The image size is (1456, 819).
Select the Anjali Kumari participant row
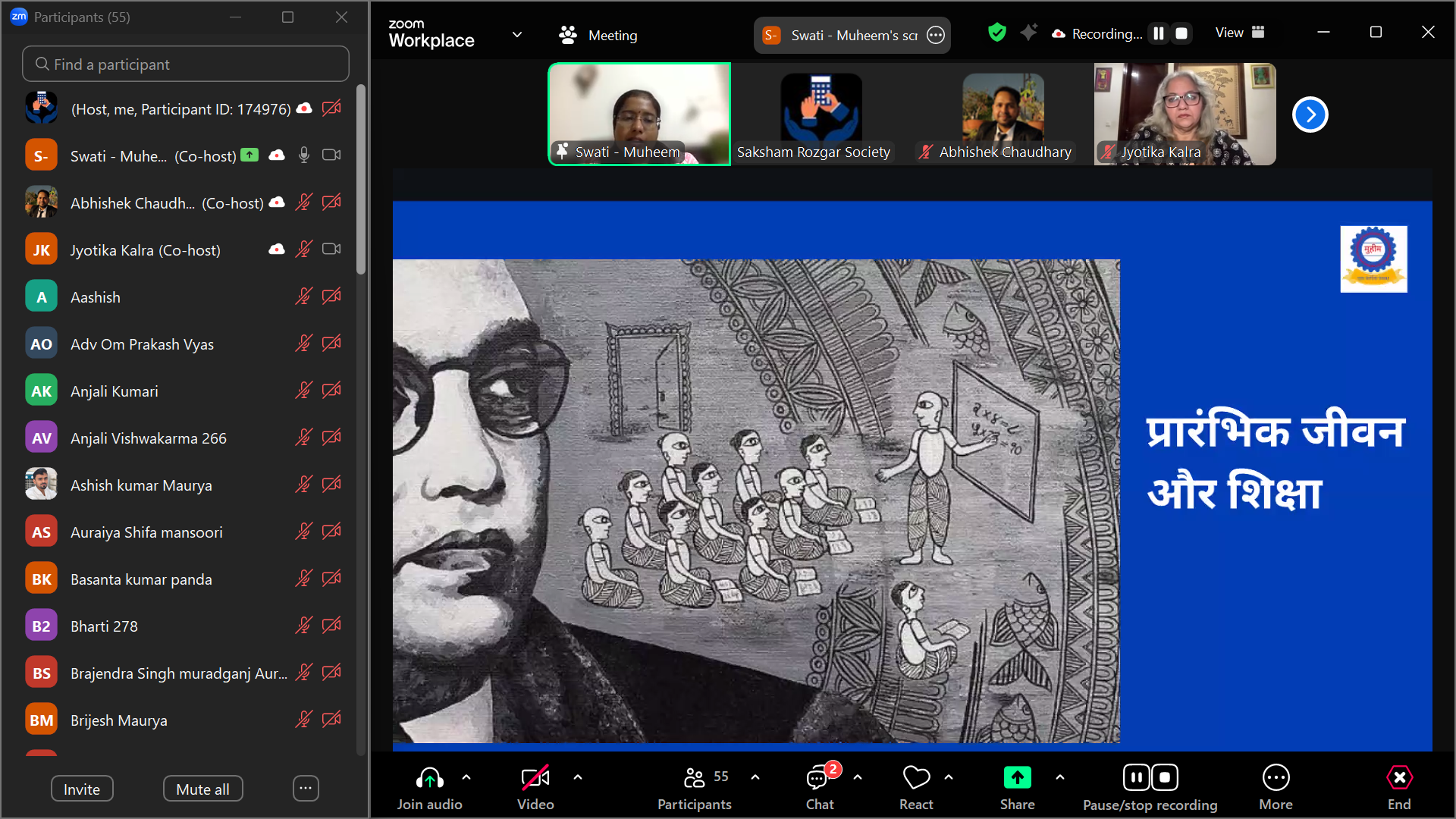pyautogui.click(x=182, y=391)
